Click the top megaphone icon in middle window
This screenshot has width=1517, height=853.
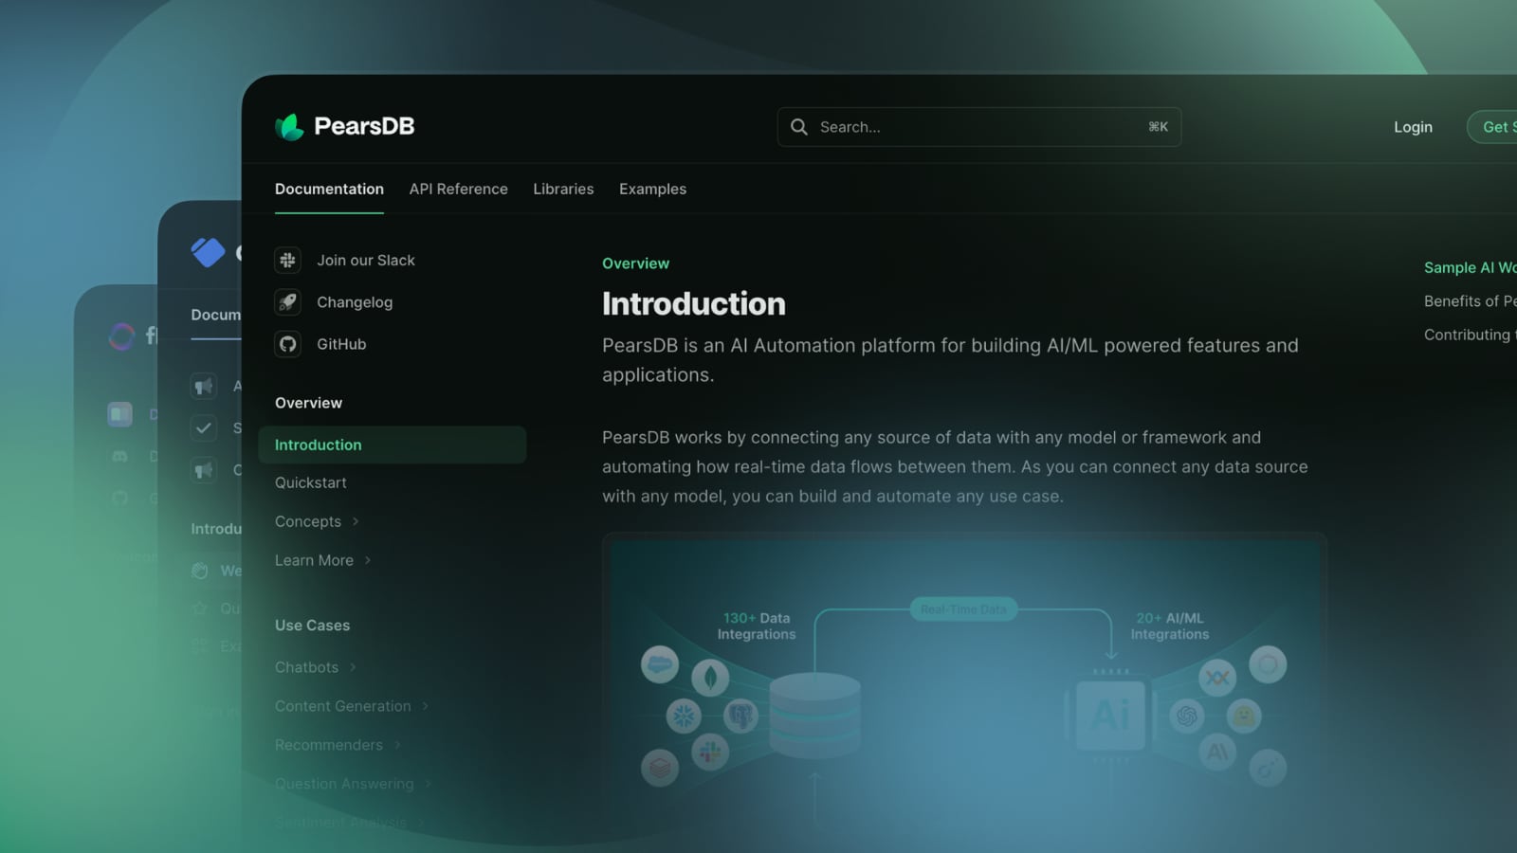pyautogui.click(x=203, y=386)
